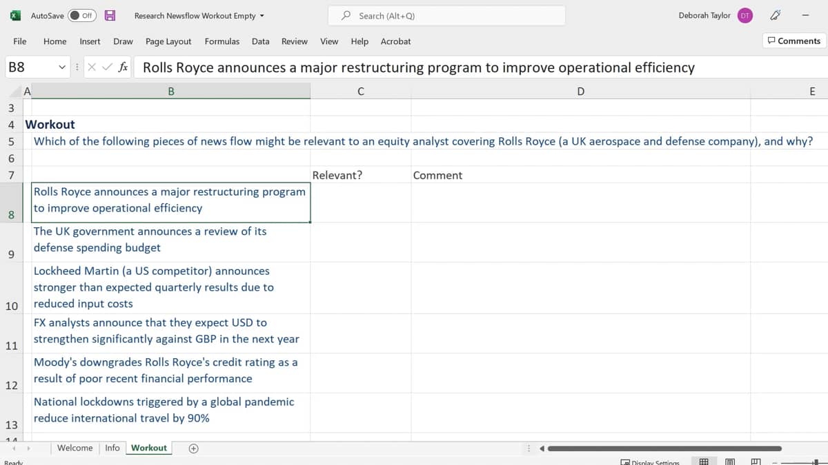828x465 pixels.
Task: Select column B header
Action: click(x=171, y=92)
